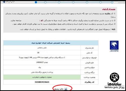Click the filled blue progress step circle
Image resolution: width=126 pixels, height=91 pixels.
pyautogui.click(x=36, y=2)
